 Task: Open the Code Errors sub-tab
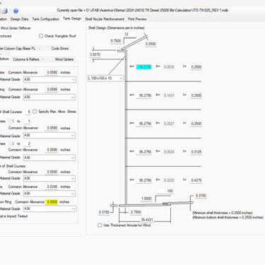(60, 49)
